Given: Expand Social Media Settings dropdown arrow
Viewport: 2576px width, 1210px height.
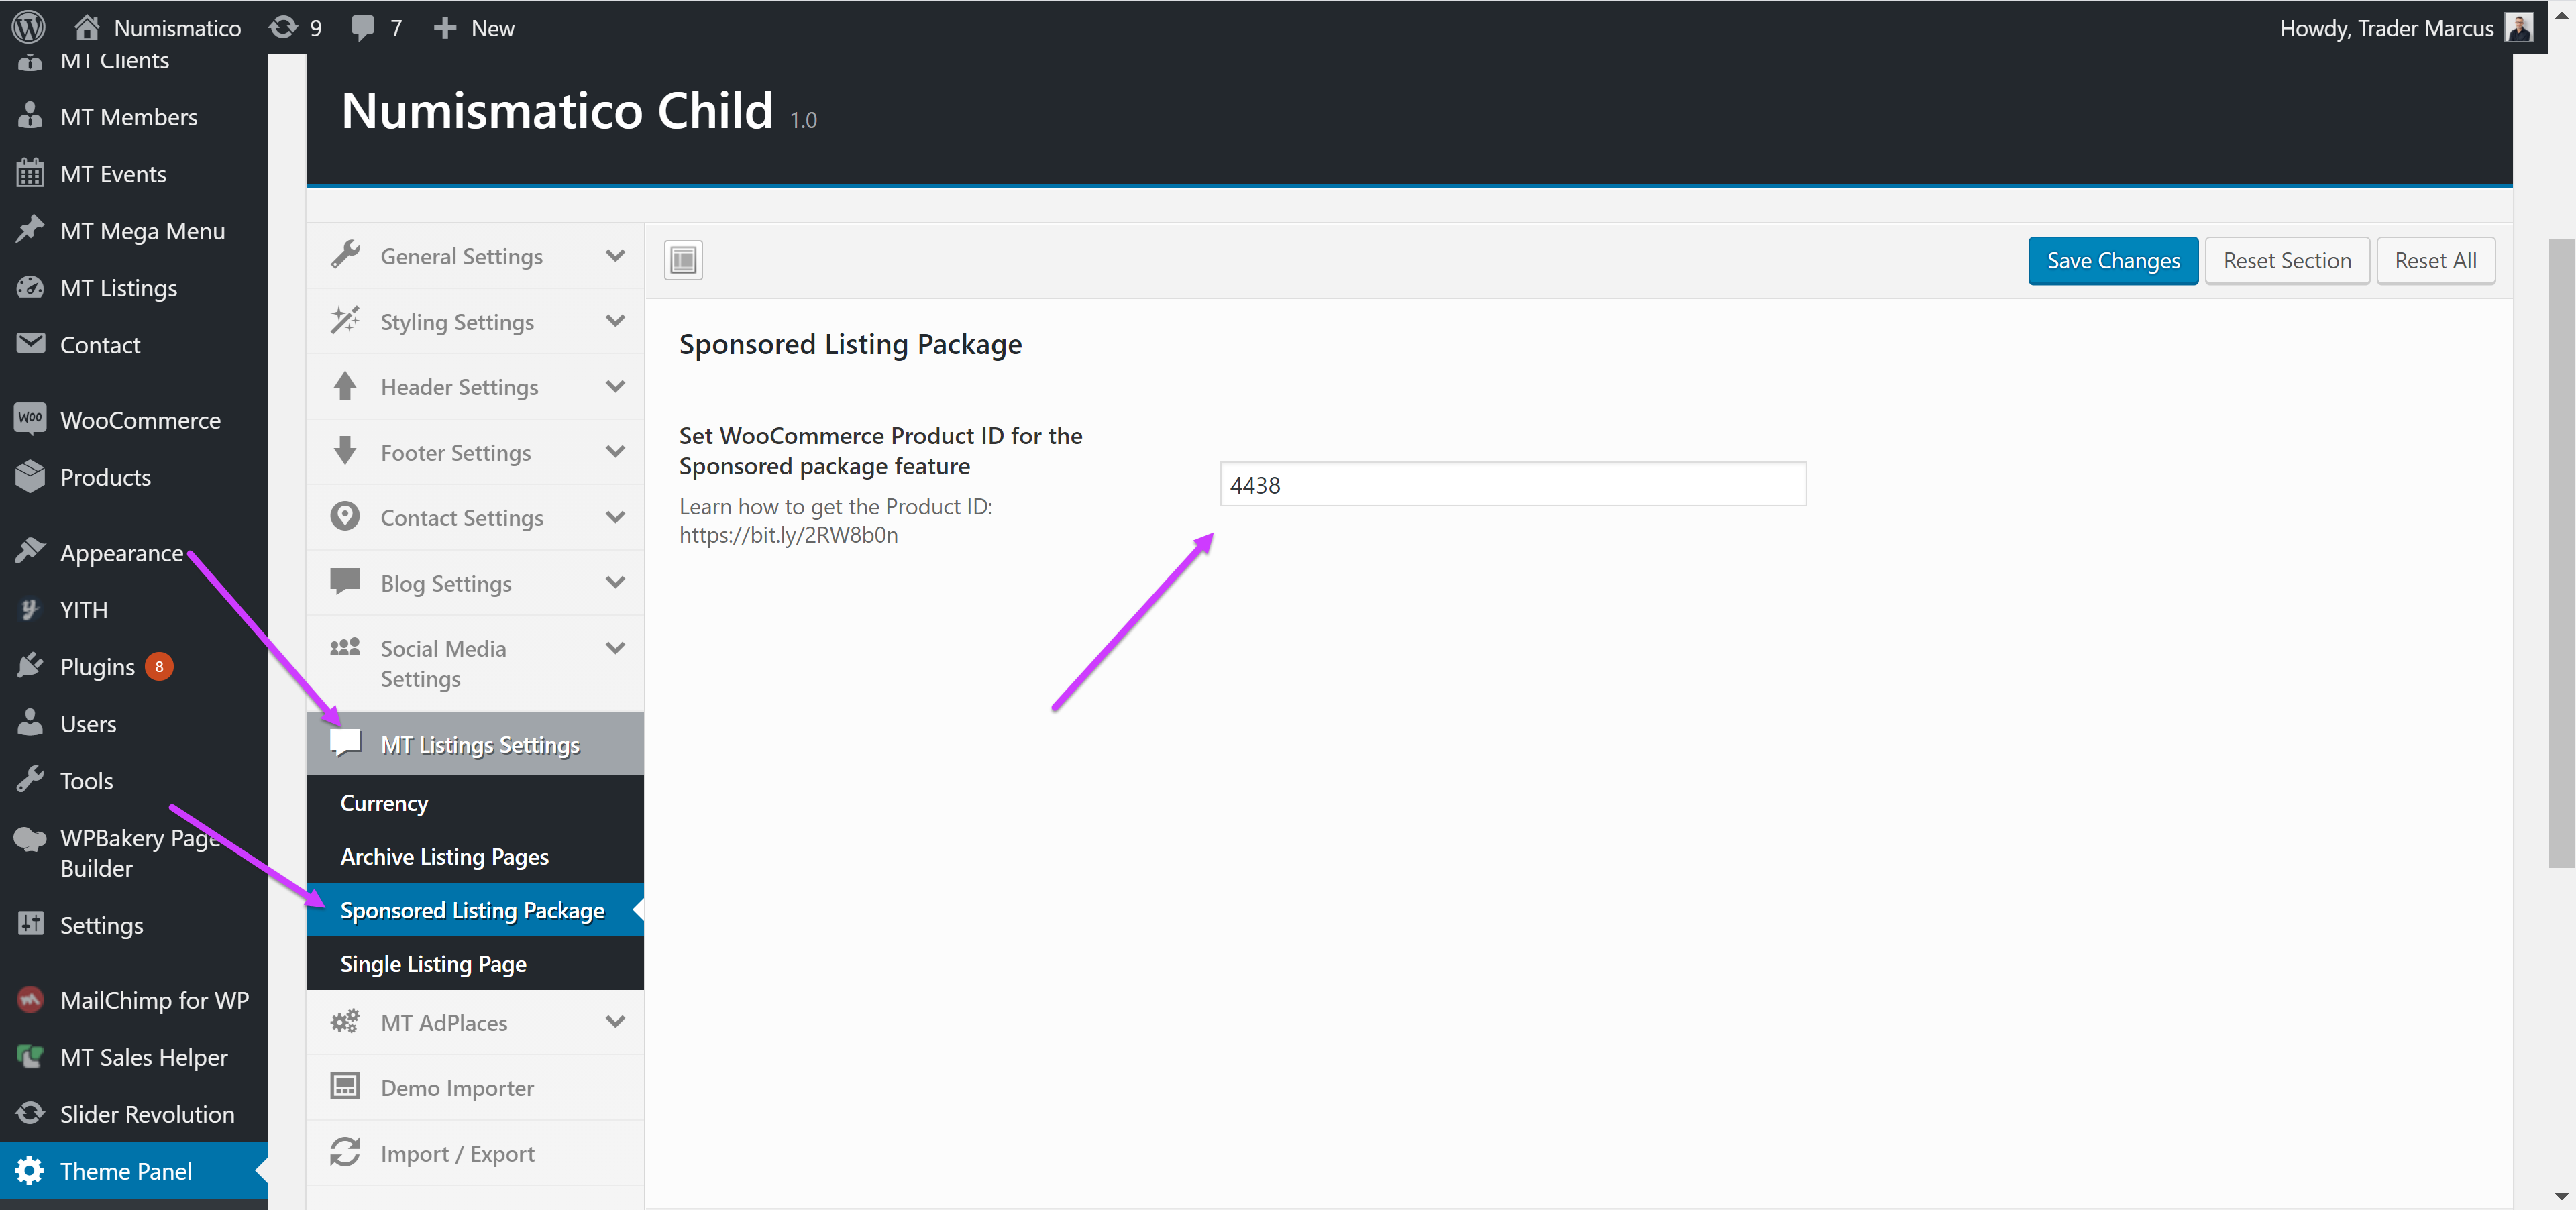Looking at the screenshot, I should [x=615, y=648].
